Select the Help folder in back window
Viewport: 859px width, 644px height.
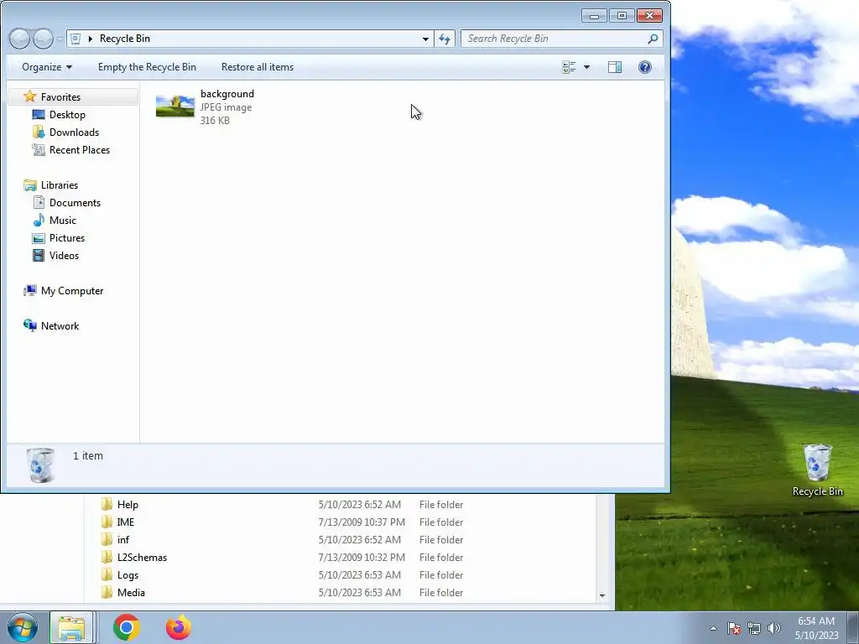(128, 504)
